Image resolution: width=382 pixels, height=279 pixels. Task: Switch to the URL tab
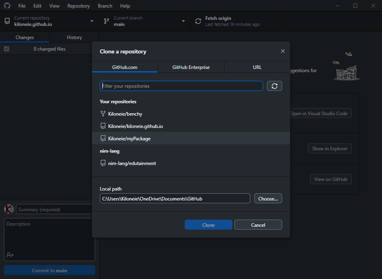click(257, 67)
